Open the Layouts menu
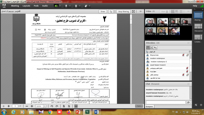 tap(26, 5)
